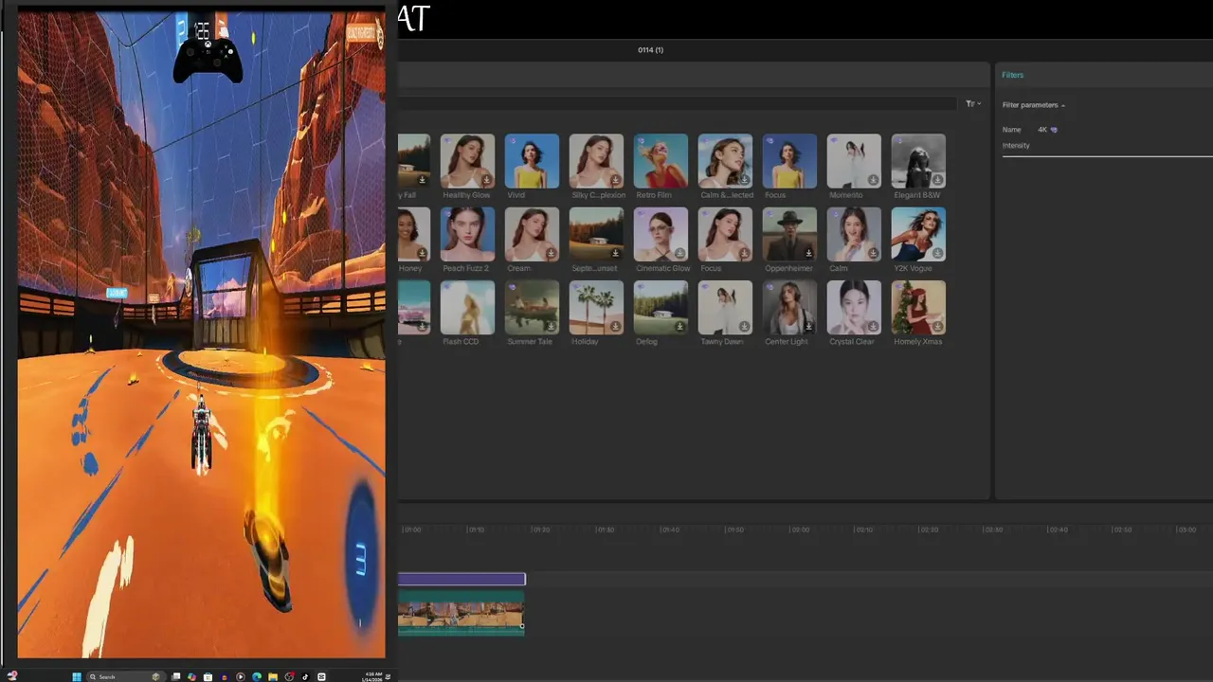Select the Retro Film filter thumbnail
The width and height of the screenshot is (1213, 682).
(x=661, y=161)
